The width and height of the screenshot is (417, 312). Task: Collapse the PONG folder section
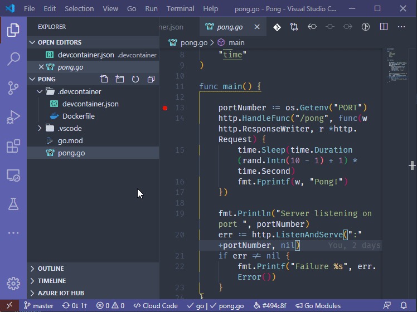(x=32, y=79)
